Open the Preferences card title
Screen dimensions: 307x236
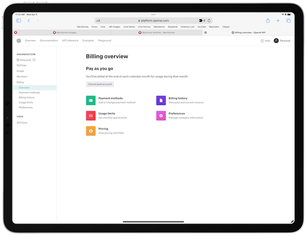177,113
